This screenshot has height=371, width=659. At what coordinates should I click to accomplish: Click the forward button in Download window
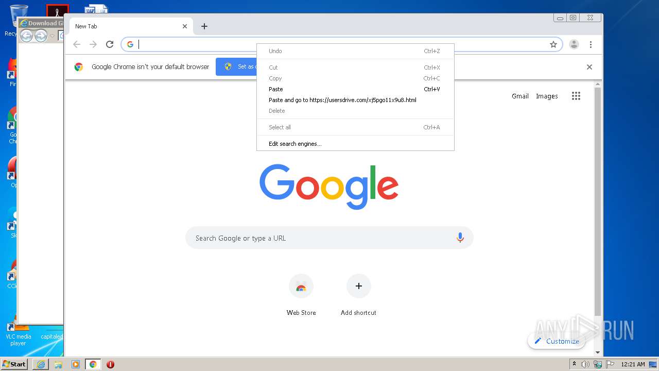pos(41,36)
